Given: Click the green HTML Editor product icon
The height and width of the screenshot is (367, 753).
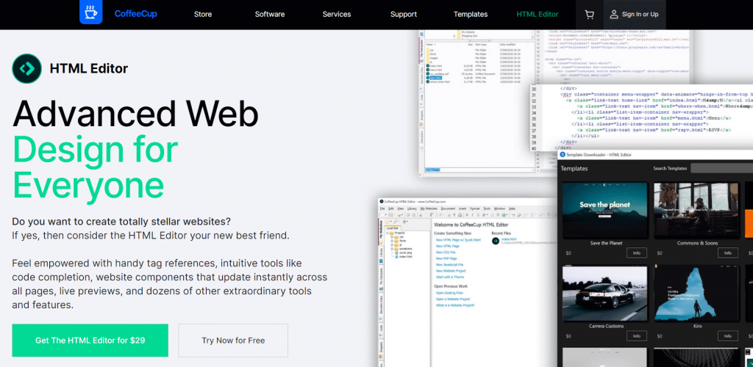Looking at the screenshot, I should [x=27, y=68].
